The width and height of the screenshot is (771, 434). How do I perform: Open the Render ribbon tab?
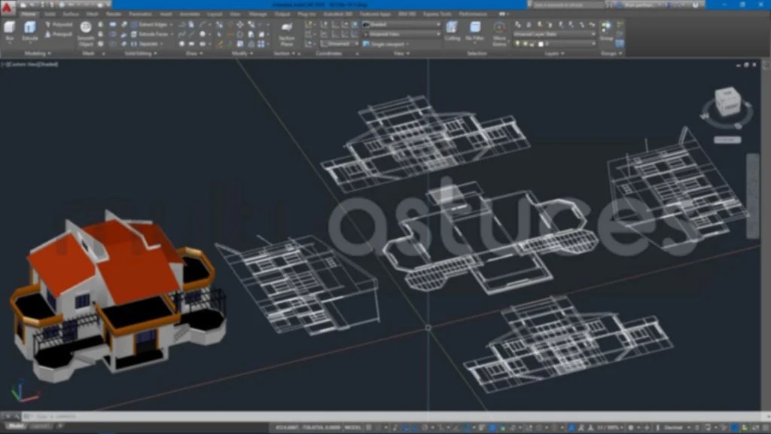pyautogui.click(x=114, y=14)
